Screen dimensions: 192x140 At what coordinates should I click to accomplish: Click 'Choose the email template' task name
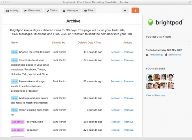click(34, 52)
